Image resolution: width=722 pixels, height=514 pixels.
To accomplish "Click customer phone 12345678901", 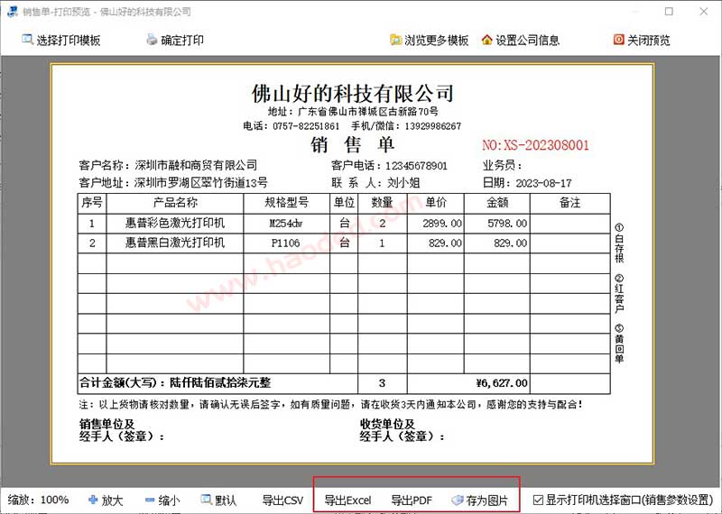I will [x=416, y=166].
